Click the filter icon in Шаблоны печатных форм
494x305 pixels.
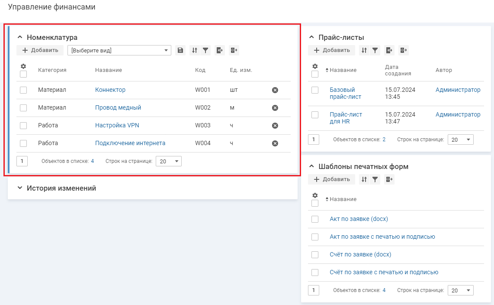click(375, 179)
